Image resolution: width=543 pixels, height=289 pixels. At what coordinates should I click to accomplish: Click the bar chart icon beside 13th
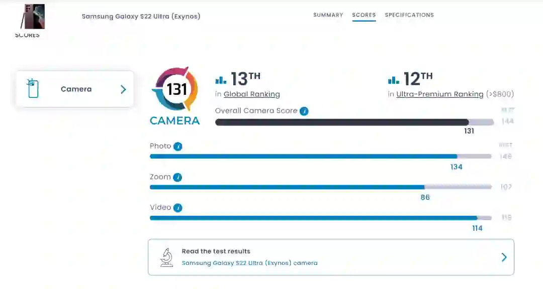pyautogui.click(x=221, y=80)
